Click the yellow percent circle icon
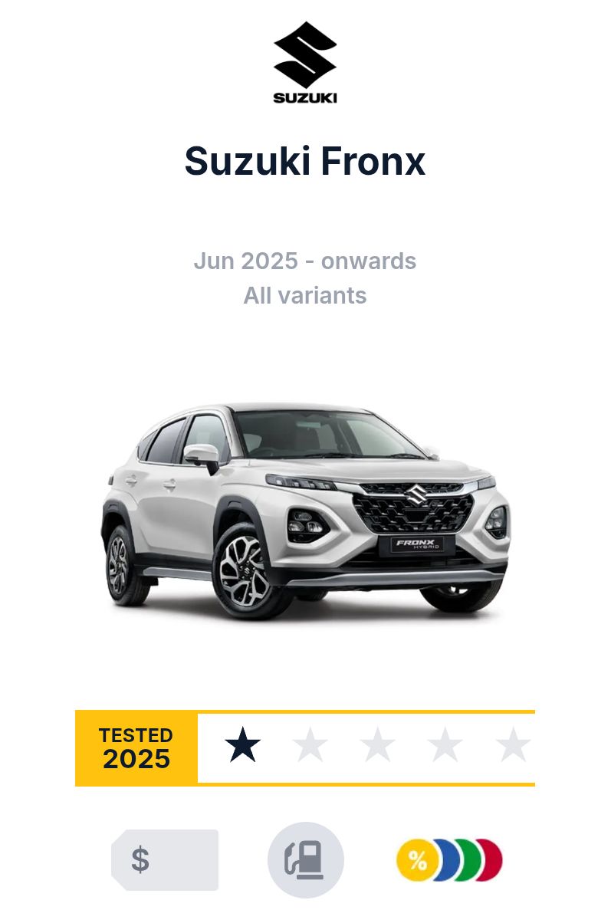 [x=416, y=859]
